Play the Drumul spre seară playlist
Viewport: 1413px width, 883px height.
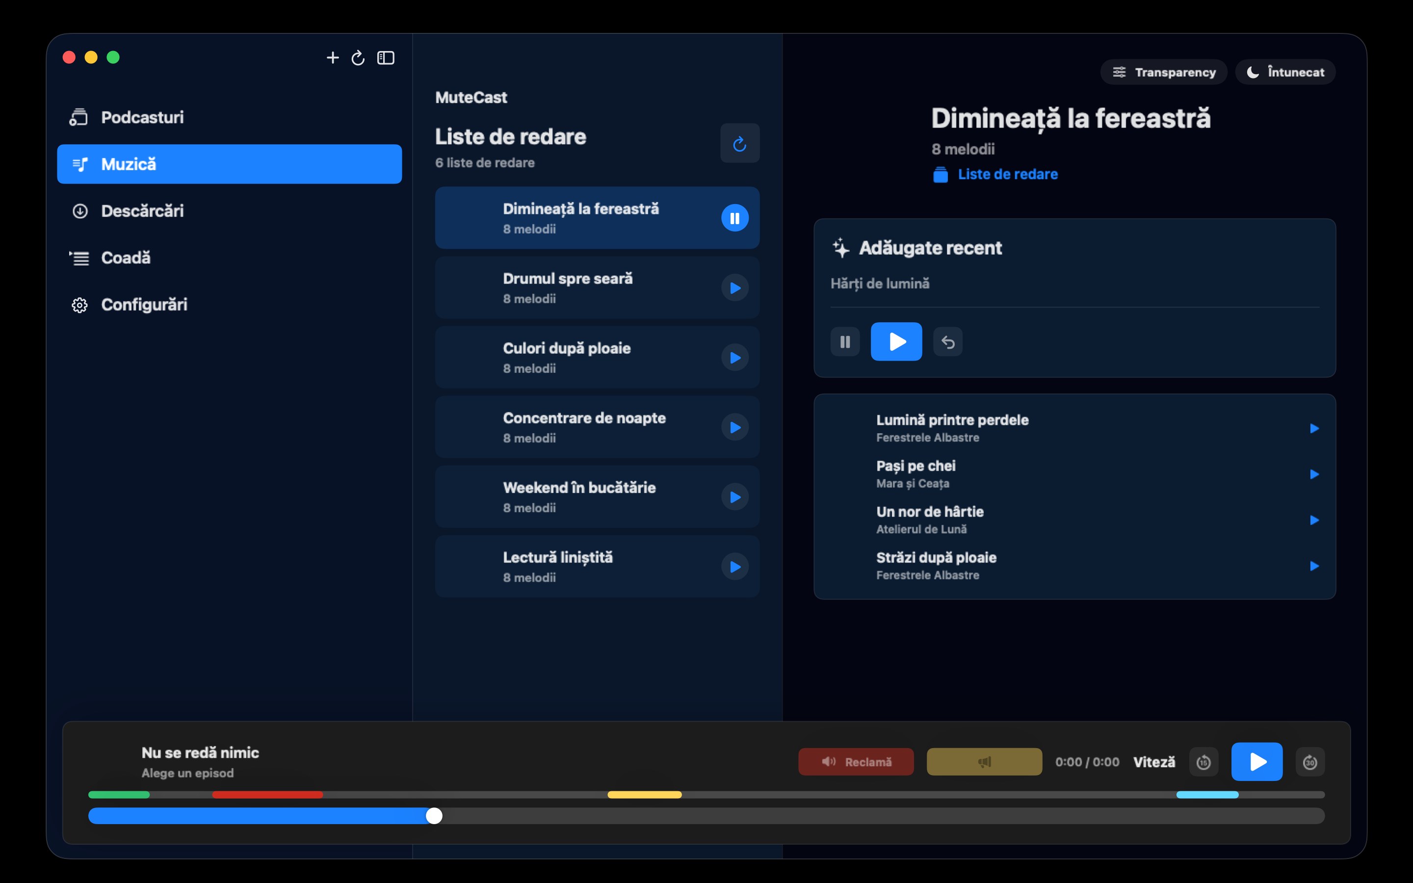[734, 288]
